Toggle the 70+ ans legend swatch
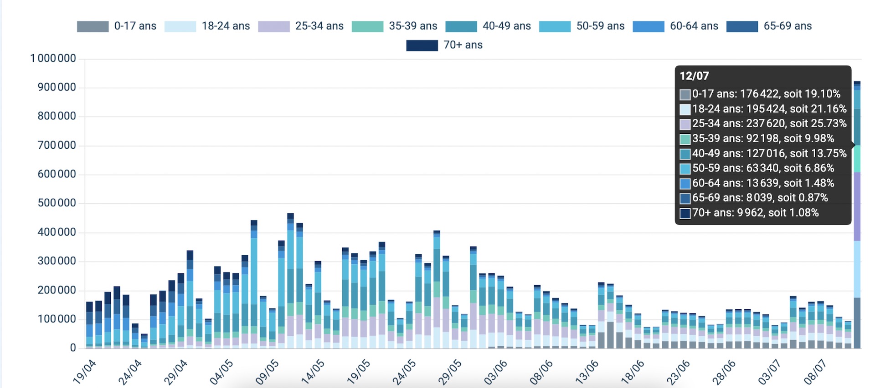The width and height of the screenshot is (875, 388). [422, 45]
